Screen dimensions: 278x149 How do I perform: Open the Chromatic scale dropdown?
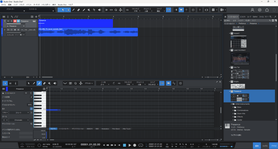pyautogui.click(x=19, y=120)
